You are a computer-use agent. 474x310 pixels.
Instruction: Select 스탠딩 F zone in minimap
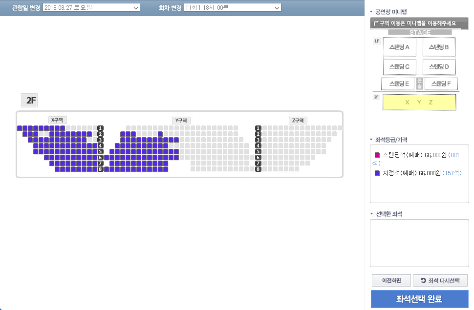(441, 83)
